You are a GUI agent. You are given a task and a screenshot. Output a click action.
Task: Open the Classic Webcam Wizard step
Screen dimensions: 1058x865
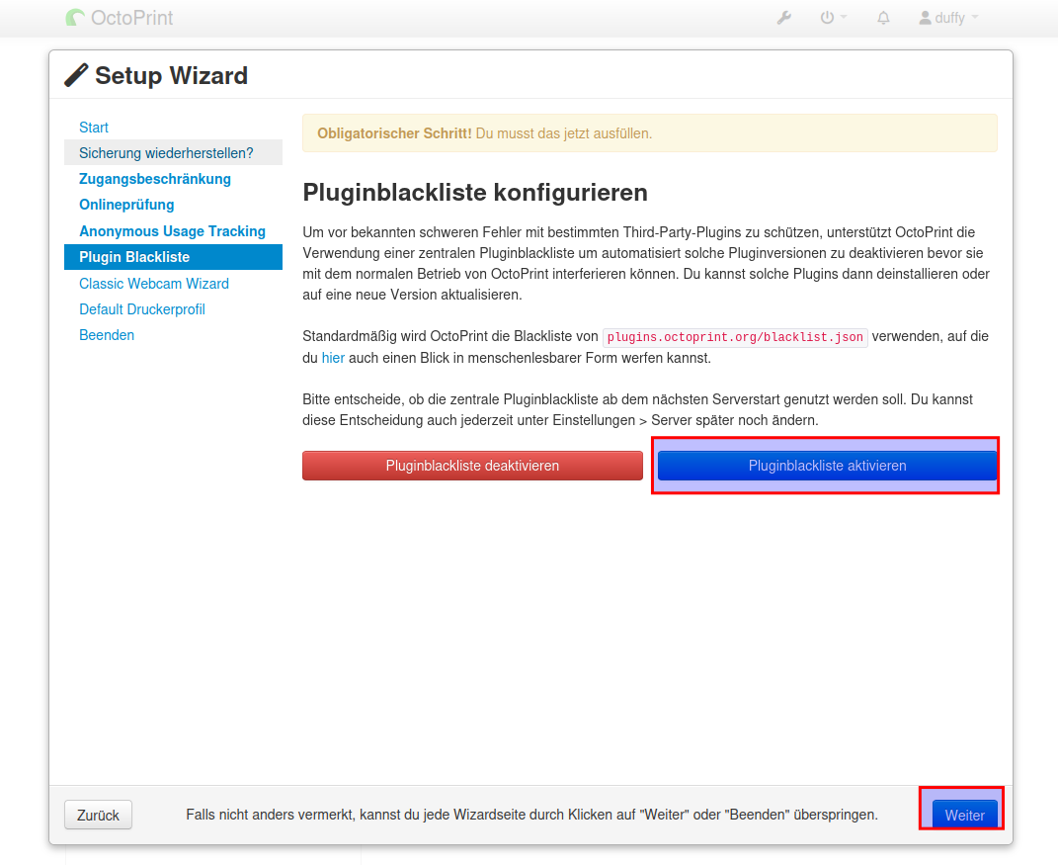coord(154,284)
